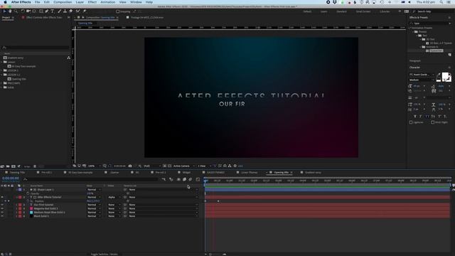This screenshot has height=256, width=455.
Task: Enable the Hindi Digits checkbox
Action: (x=433, y=122)
